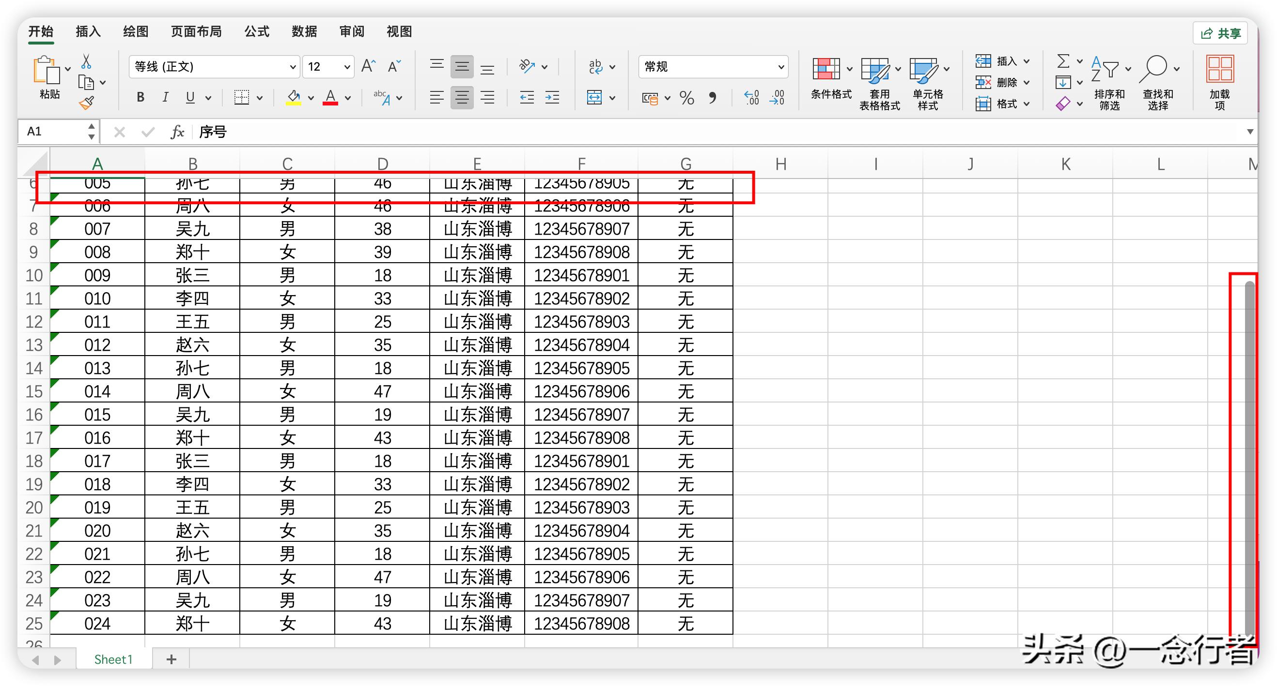Viewport: 1277px width, 686px height.
Task: Open the 数据 ribbon tab
Action: point(304,31)
